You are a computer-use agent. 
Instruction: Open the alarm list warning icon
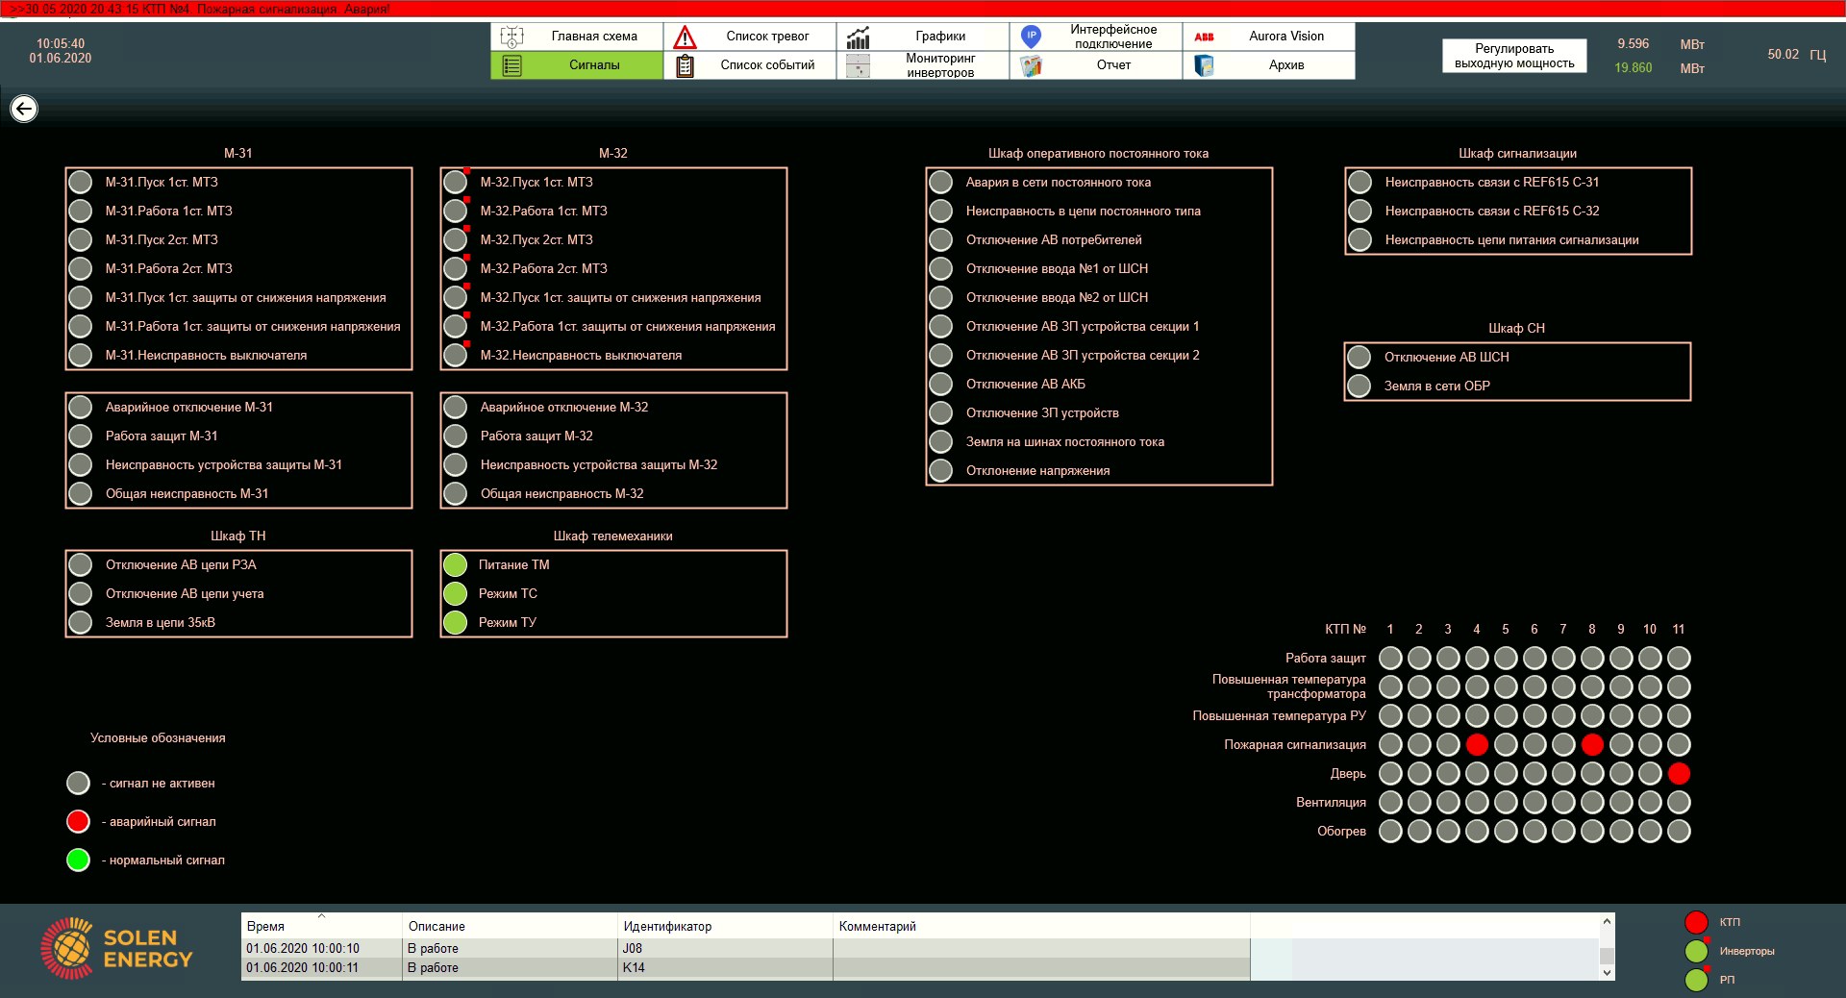(x=685, y=37)
